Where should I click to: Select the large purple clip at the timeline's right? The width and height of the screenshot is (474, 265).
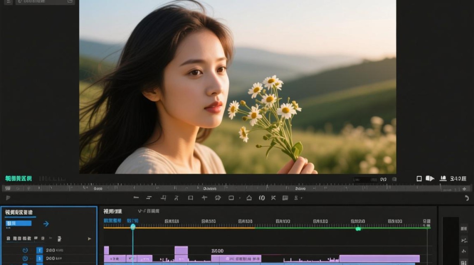pos(379,259)
